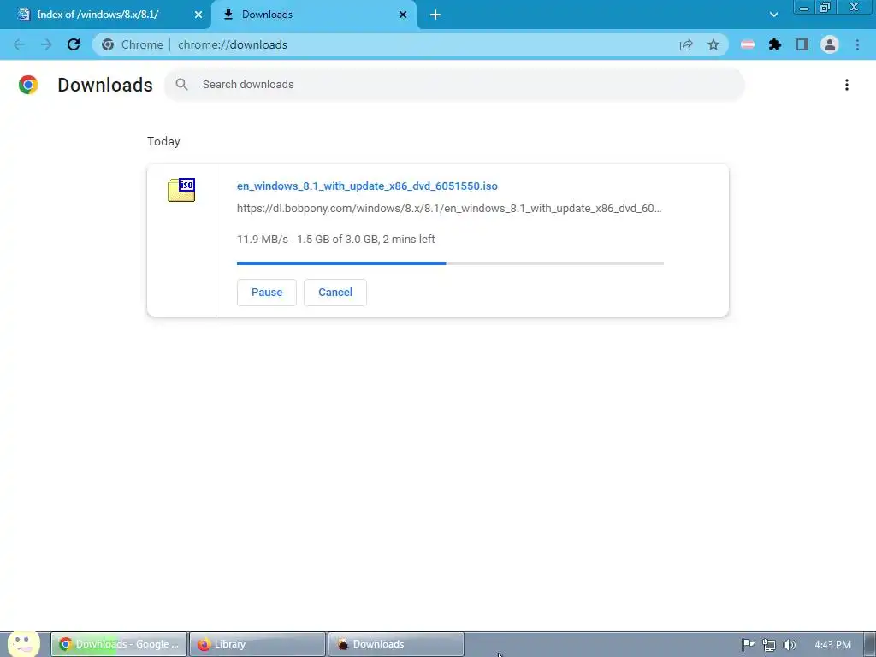The height and width of the screenshot is (657, 876).
Task: Go forward with the browser forward arrow
Action: pyautogui.click(x=46, y=44)
